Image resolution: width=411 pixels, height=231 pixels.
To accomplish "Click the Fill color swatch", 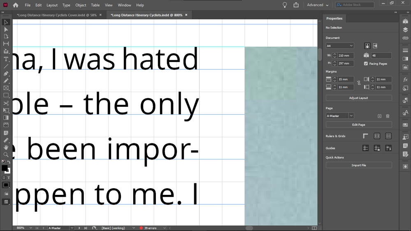I will point(5,168).
